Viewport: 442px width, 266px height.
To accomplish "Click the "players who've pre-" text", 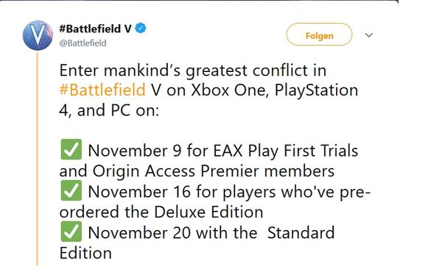I will (x=296, y=193).
